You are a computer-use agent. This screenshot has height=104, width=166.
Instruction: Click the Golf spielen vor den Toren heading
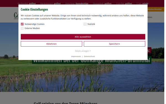tap(66, 103)
